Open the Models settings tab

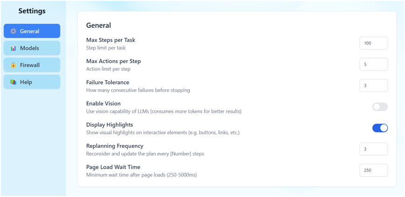[32, 48]
